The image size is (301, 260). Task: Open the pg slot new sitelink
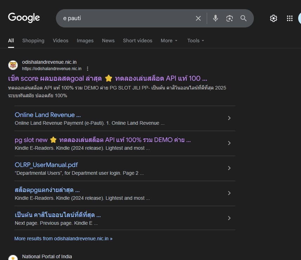pyautogui.click(x=103, y=140)
